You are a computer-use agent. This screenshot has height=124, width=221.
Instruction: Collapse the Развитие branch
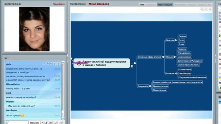coord(176,73)
